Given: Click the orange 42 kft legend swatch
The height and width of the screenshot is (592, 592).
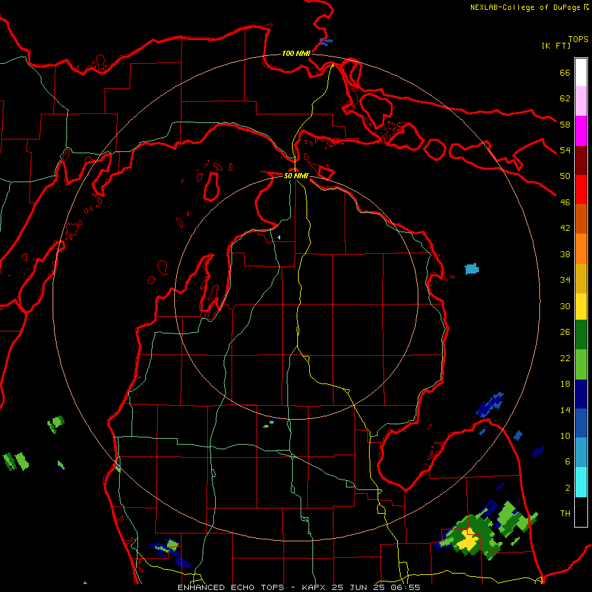Looking at the screenshot, I should (x=581, y=249).
